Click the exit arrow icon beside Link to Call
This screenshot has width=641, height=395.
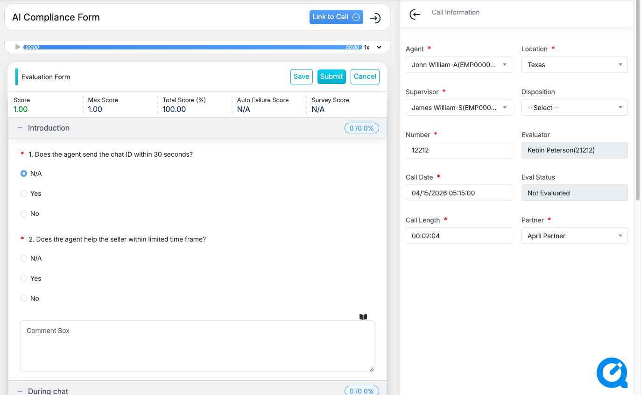tap(375, 18)
